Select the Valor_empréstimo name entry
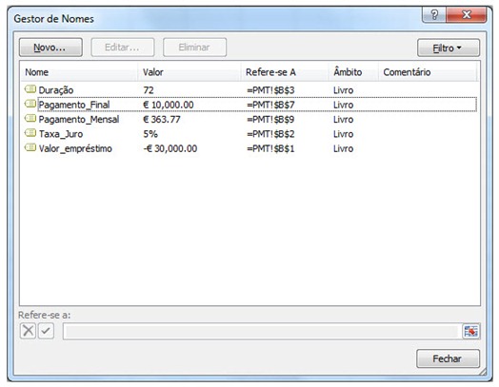Image resolution: width=499 pixels, height=387 pixels. click(x=75, y=148)
